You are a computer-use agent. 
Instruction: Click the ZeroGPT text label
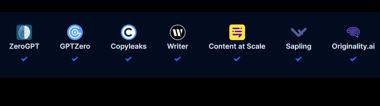pos(24,46)
